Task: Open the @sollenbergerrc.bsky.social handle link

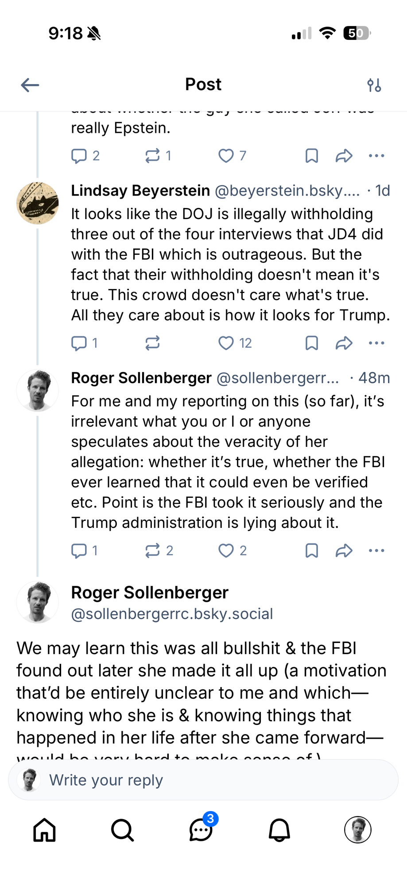Action: [x=172, y=614]
